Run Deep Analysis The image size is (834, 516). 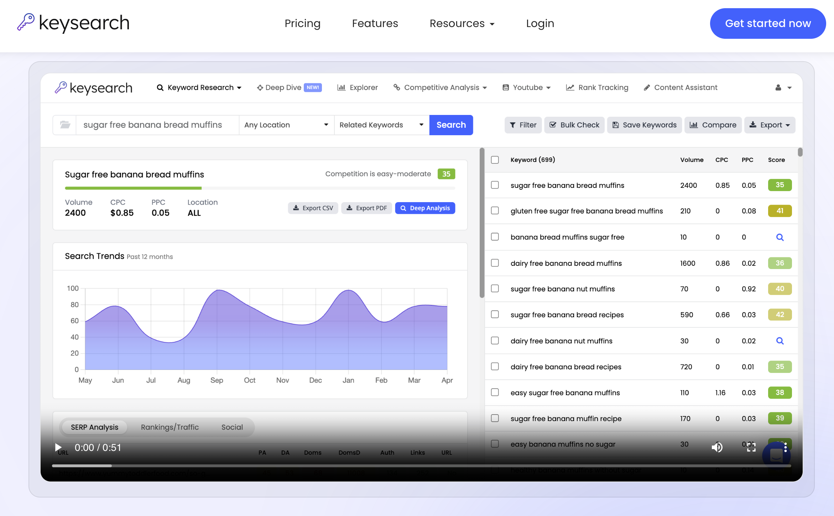[x=425, y=208]
